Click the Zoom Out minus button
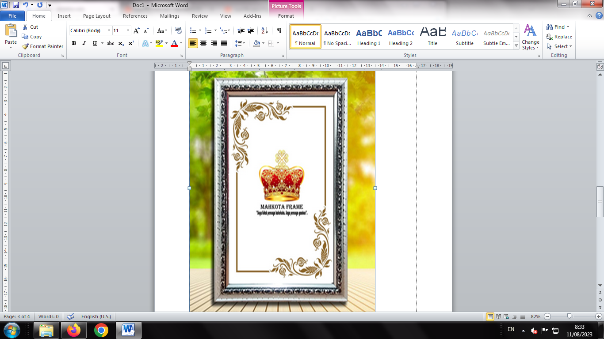This screenshot has width=604, height=339. (x=547, y=316)
